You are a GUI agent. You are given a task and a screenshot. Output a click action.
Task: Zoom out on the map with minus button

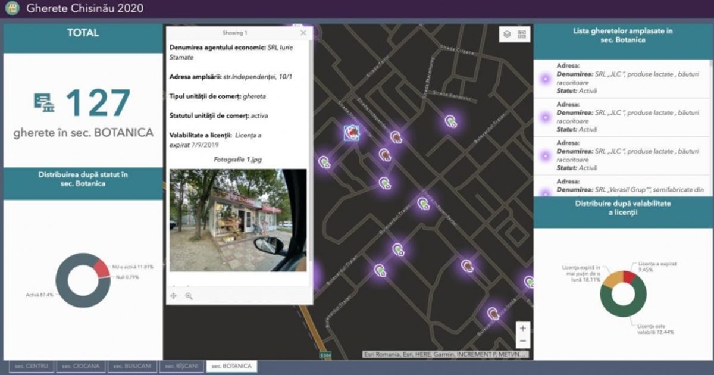522,341
